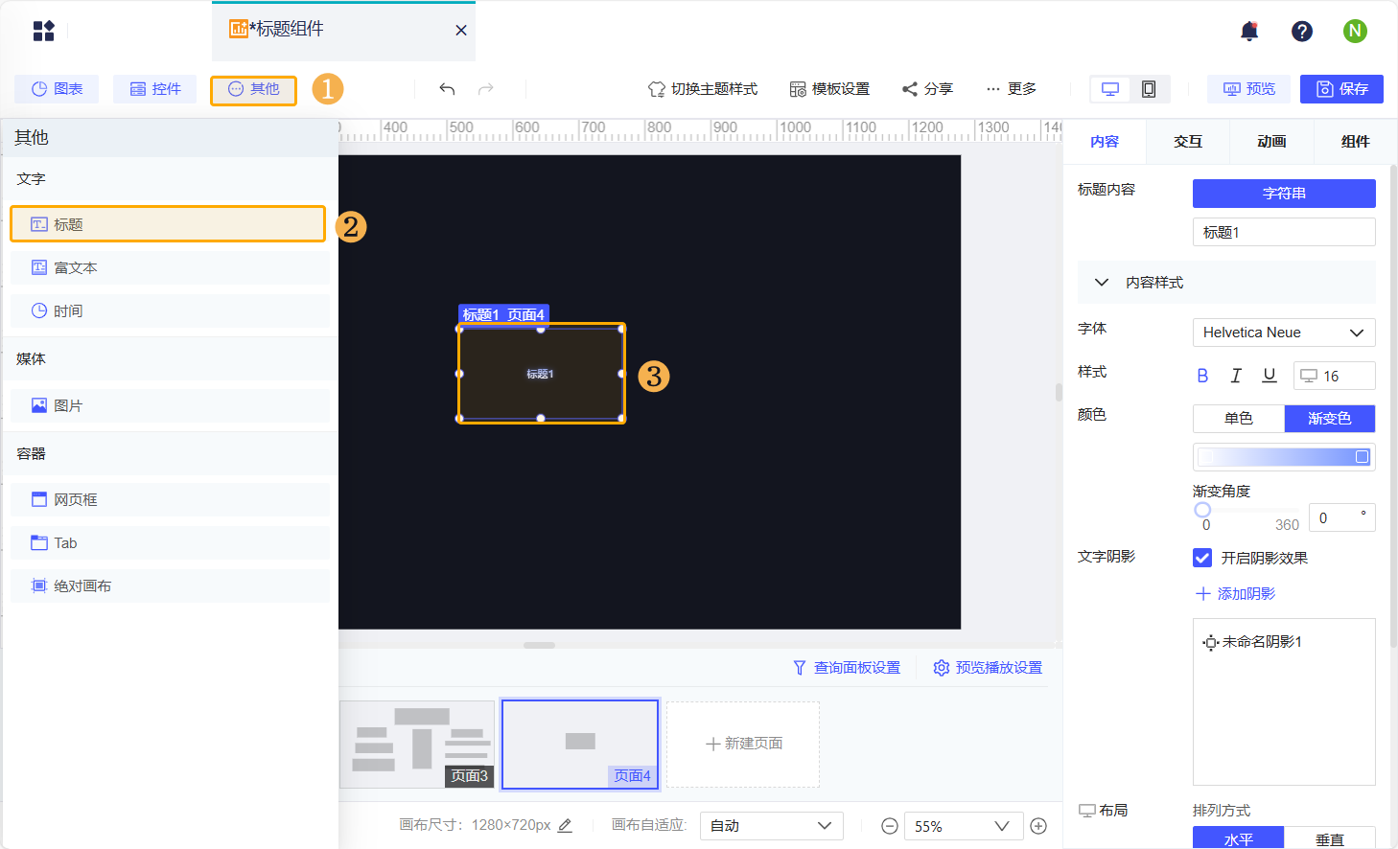
Task: Zoom in with the plus icon
Action: click(x=1038, y=826)
